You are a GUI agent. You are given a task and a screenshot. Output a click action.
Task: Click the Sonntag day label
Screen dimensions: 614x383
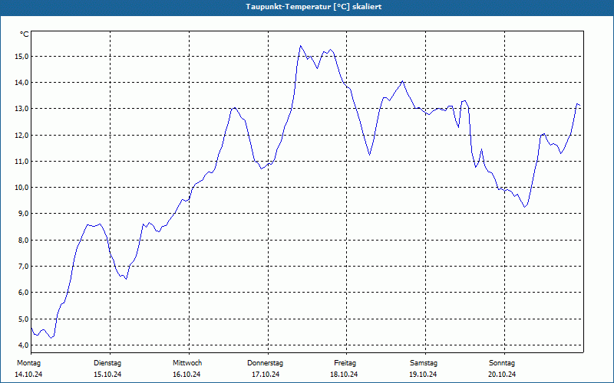click(x=502, y=363)
